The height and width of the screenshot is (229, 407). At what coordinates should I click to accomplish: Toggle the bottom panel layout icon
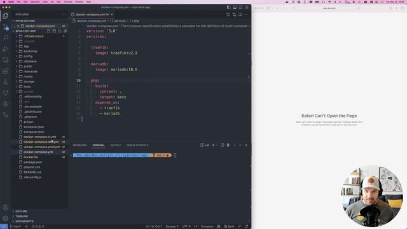235,7
